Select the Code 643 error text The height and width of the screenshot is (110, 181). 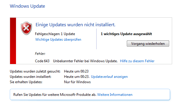pyautogui.click(x=42, y=61)
